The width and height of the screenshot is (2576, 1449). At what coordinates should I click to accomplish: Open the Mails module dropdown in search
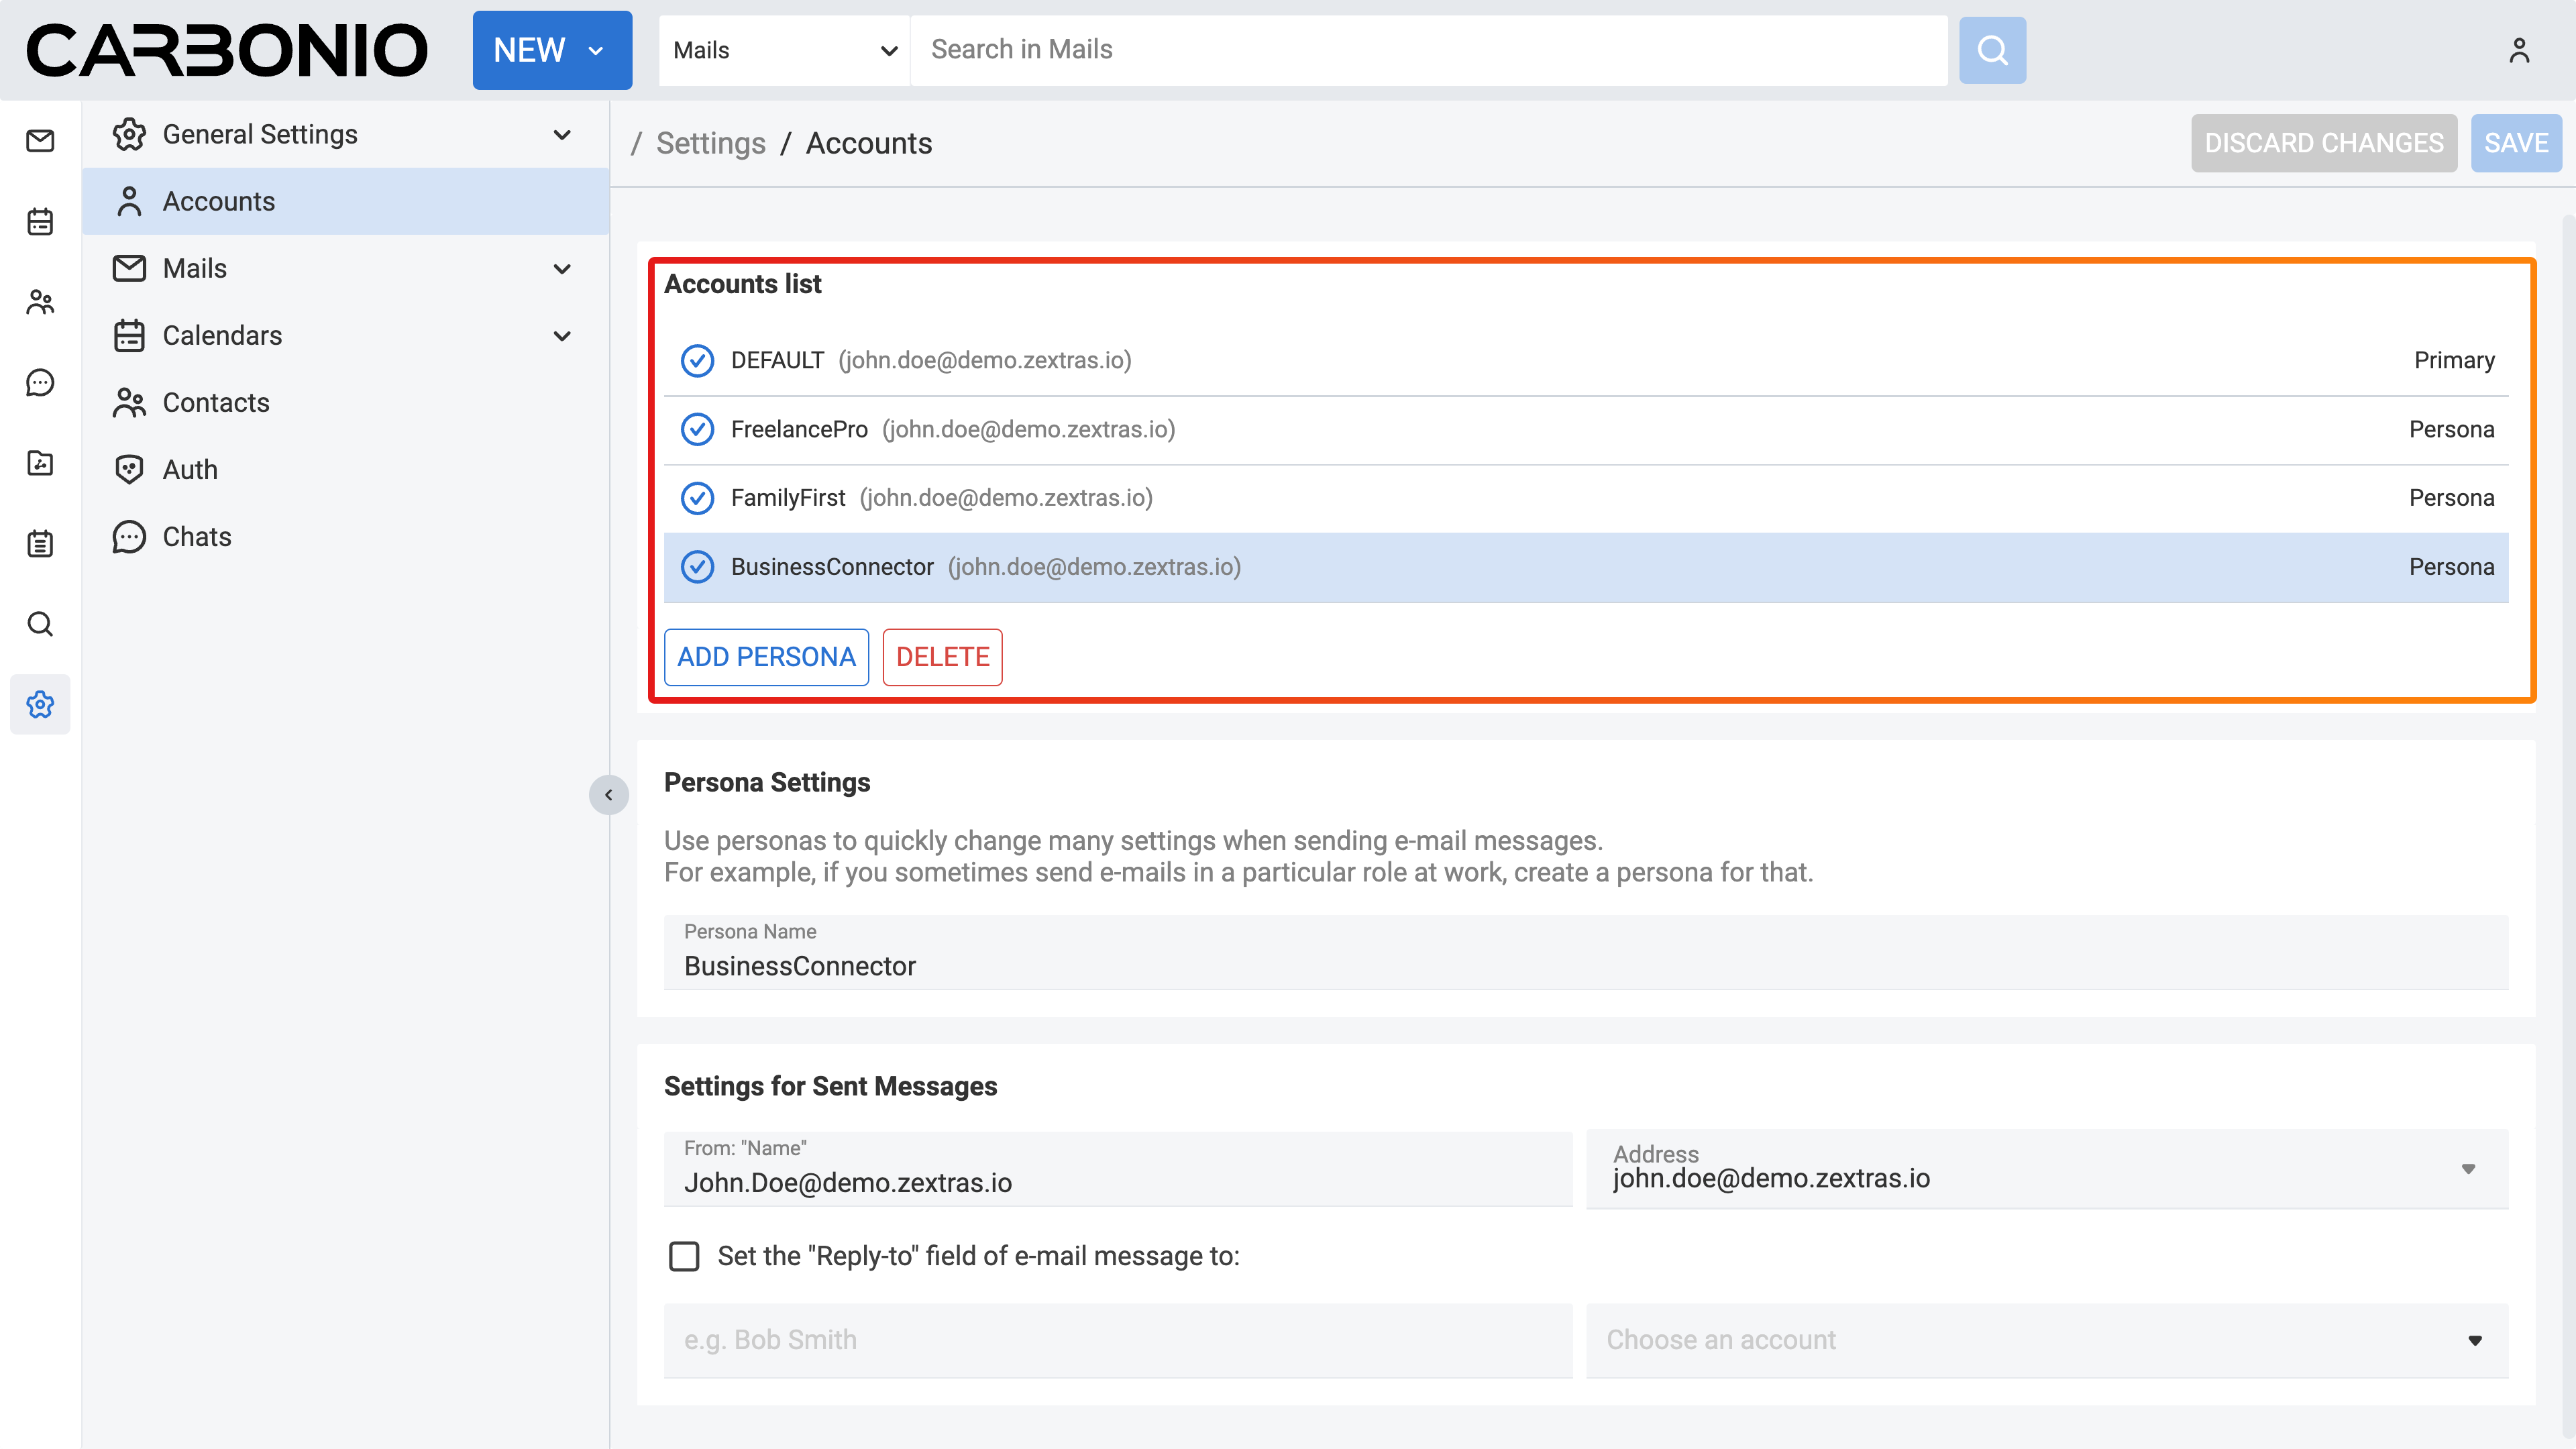point(784,50)
